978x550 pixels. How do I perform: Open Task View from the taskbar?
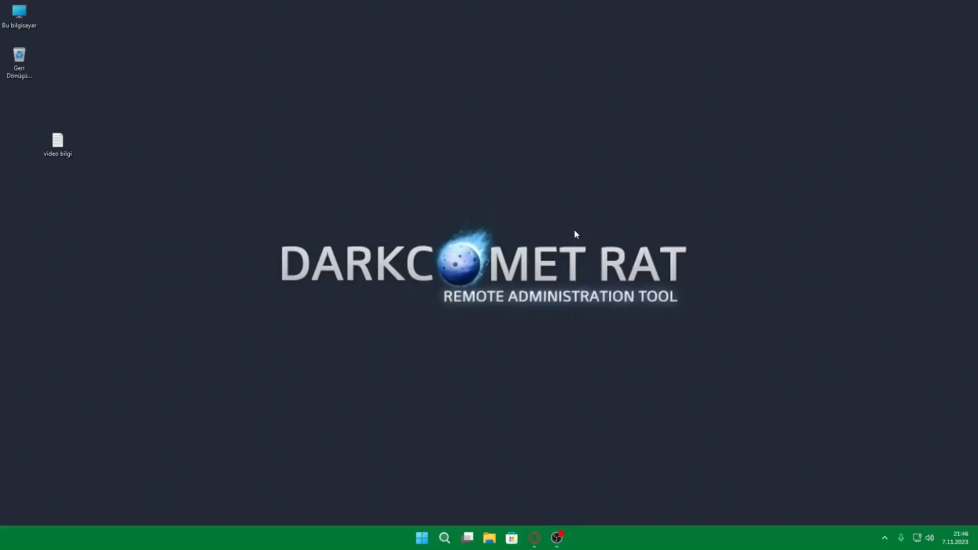tap(467, 538)
